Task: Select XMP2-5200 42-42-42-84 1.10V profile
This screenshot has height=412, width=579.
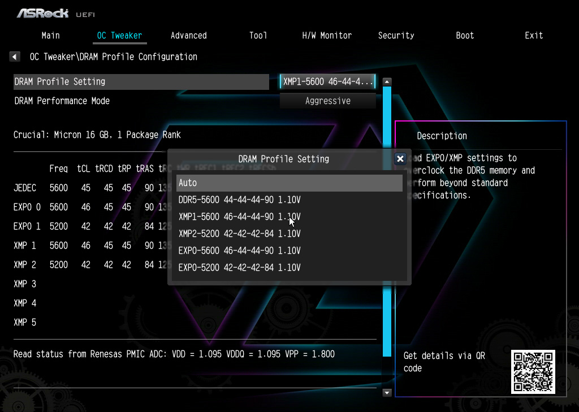Action: (289, 233)
